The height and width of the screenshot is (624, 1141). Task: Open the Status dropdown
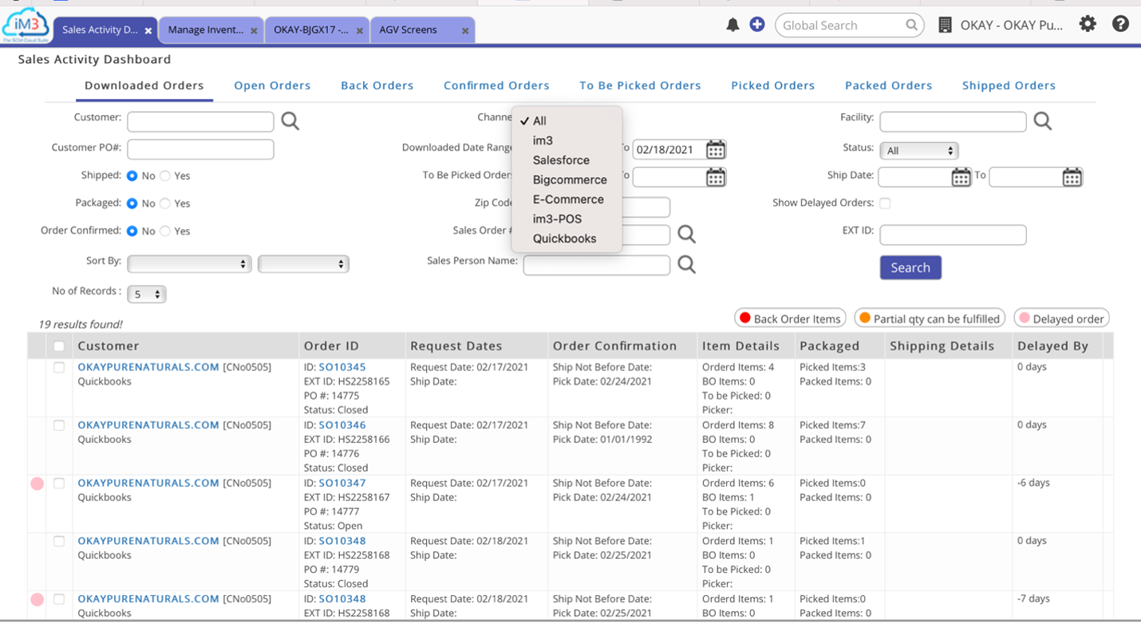click(919, 150)
